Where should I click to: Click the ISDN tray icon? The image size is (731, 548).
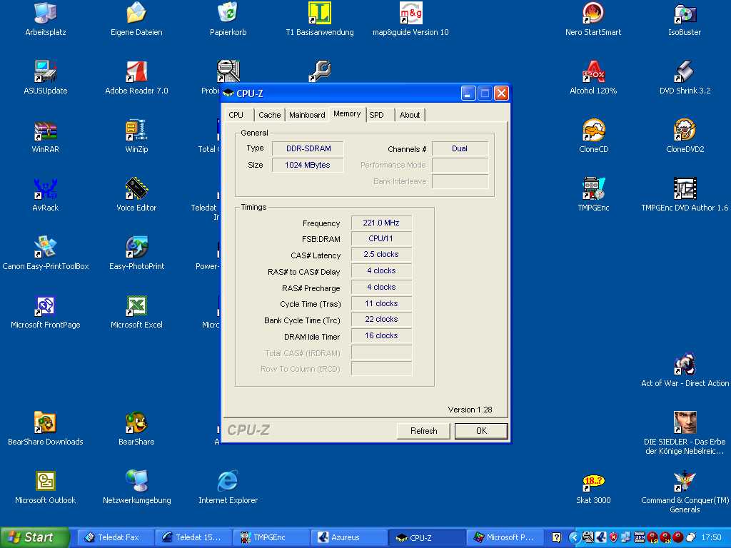tap(640, 537)
